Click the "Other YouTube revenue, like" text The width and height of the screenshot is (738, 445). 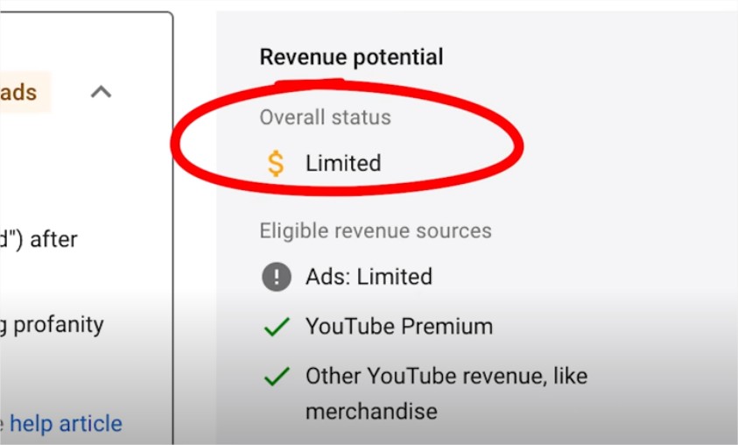pos(446,377)
